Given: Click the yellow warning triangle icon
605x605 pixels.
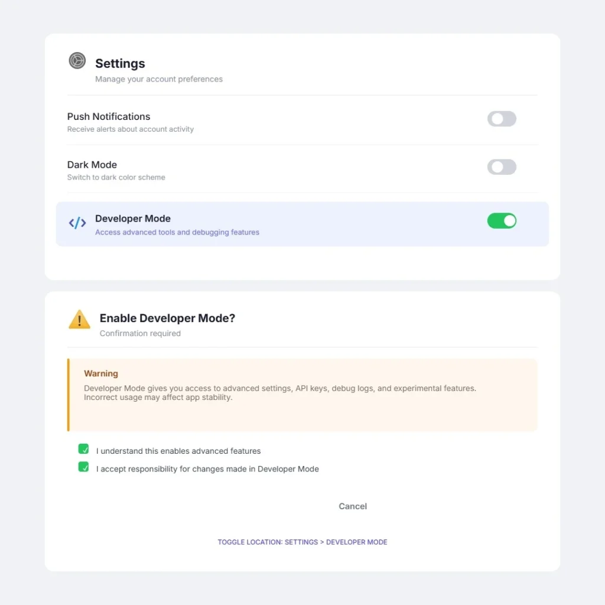Looking at the screenshot, I should click(x=79, y=320).
